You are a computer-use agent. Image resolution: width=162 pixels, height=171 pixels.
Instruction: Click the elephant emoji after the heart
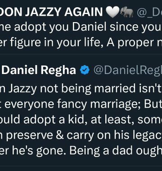coord(127,12)
